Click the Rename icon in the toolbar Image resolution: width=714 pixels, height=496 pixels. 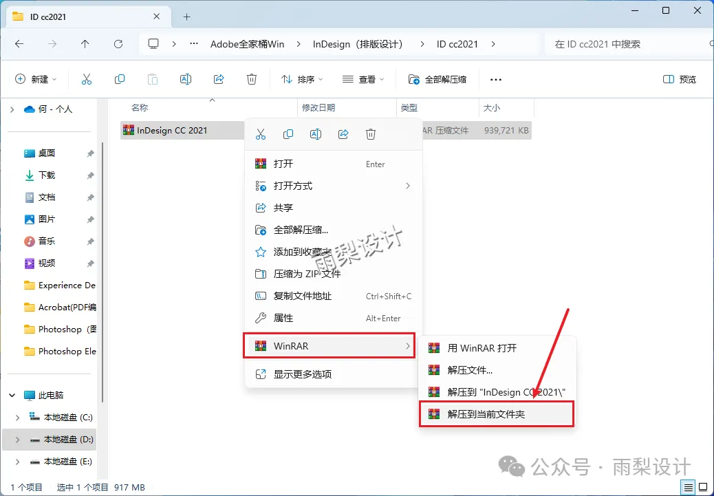186,79
